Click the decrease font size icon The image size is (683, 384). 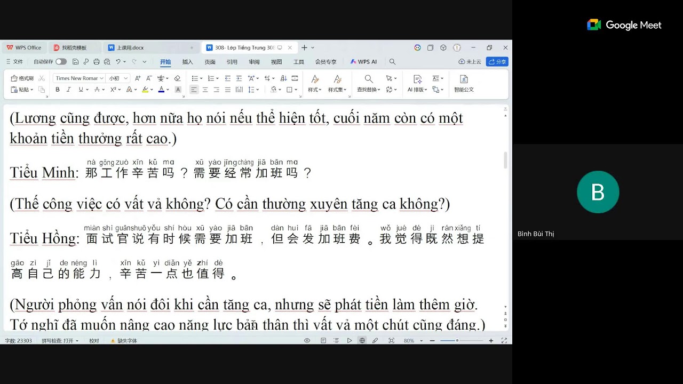pyautogui.click(x=149, y=78)
